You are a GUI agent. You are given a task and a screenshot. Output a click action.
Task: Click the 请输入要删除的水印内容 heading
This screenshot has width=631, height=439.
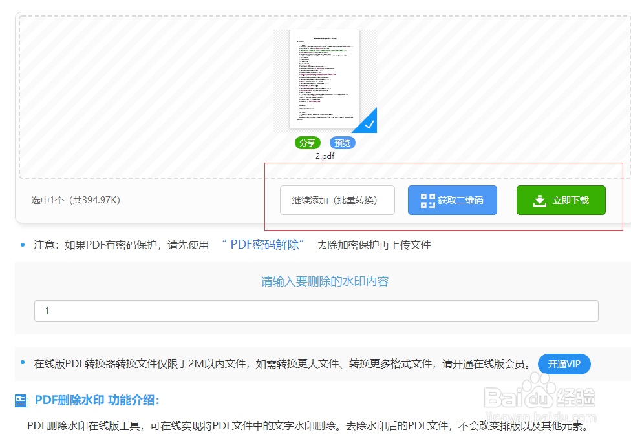click(325, 281)
